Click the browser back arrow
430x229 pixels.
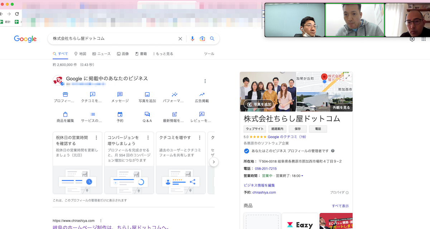click(1, 14)
